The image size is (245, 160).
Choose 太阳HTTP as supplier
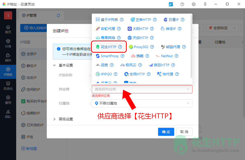[x=138, y=29]
